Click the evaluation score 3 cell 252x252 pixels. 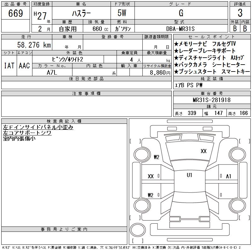(240, 14)
